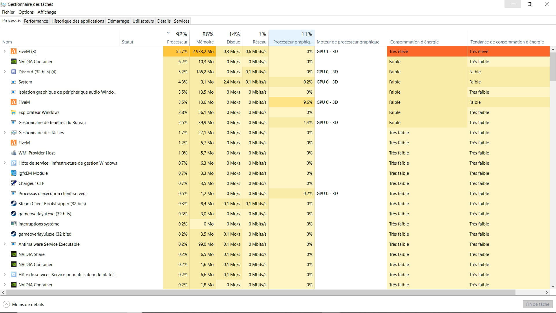Expand the Discord (32 bits) process group
Image resolution: width=556 pixels, height=313 pixels.
coord(5,72)
